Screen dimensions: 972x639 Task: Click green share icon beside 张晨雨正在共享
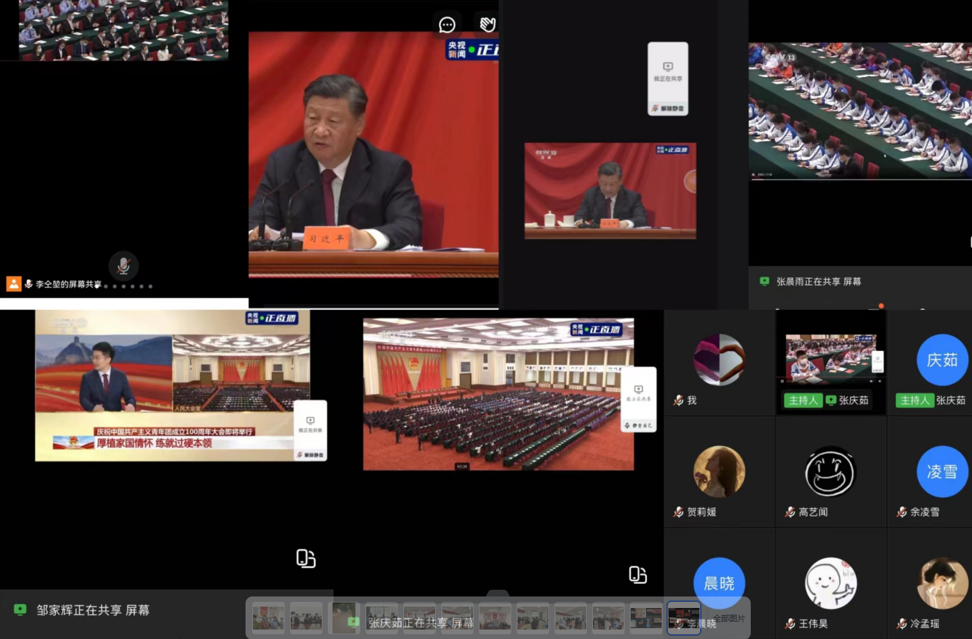(x=764, y=281)
